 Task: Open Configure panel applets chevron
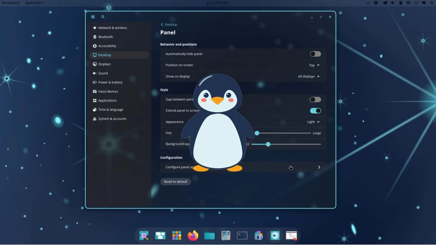coord(319,167)
